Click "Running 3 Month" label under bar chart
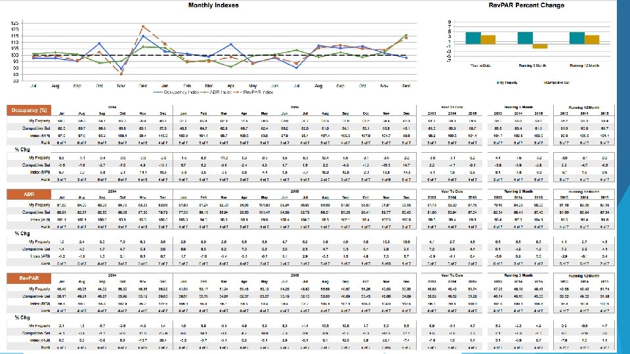Viewport: 630px width, 354px height. pos(532,66)
